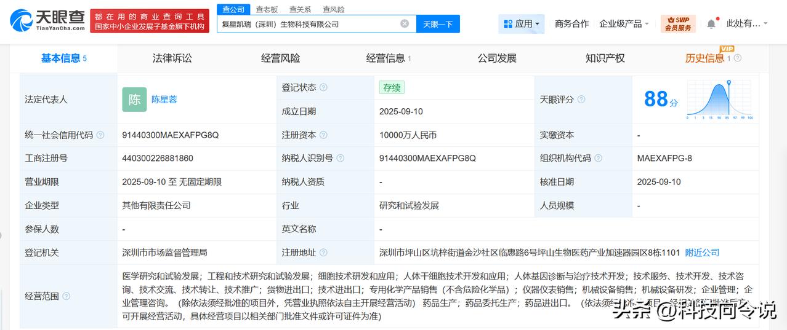The width and height of the screenshot is (787, 330).
Task: Click the 附近公司 link
Action: click(x=702, y=253)
